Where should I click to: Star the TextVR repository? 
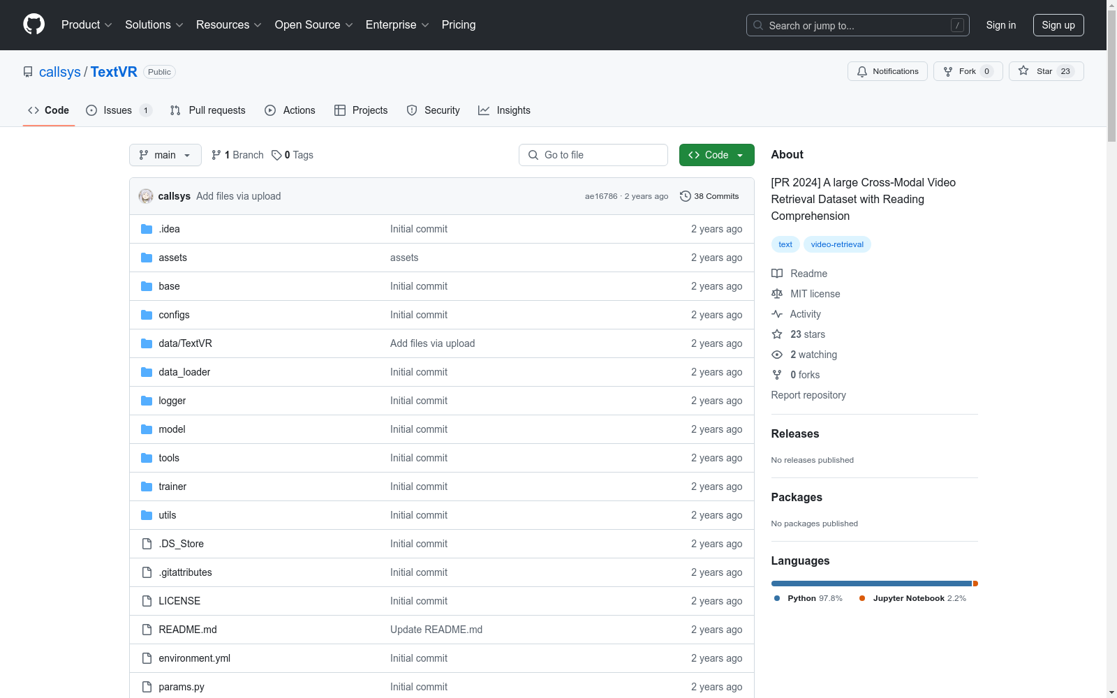(1046, 71)
